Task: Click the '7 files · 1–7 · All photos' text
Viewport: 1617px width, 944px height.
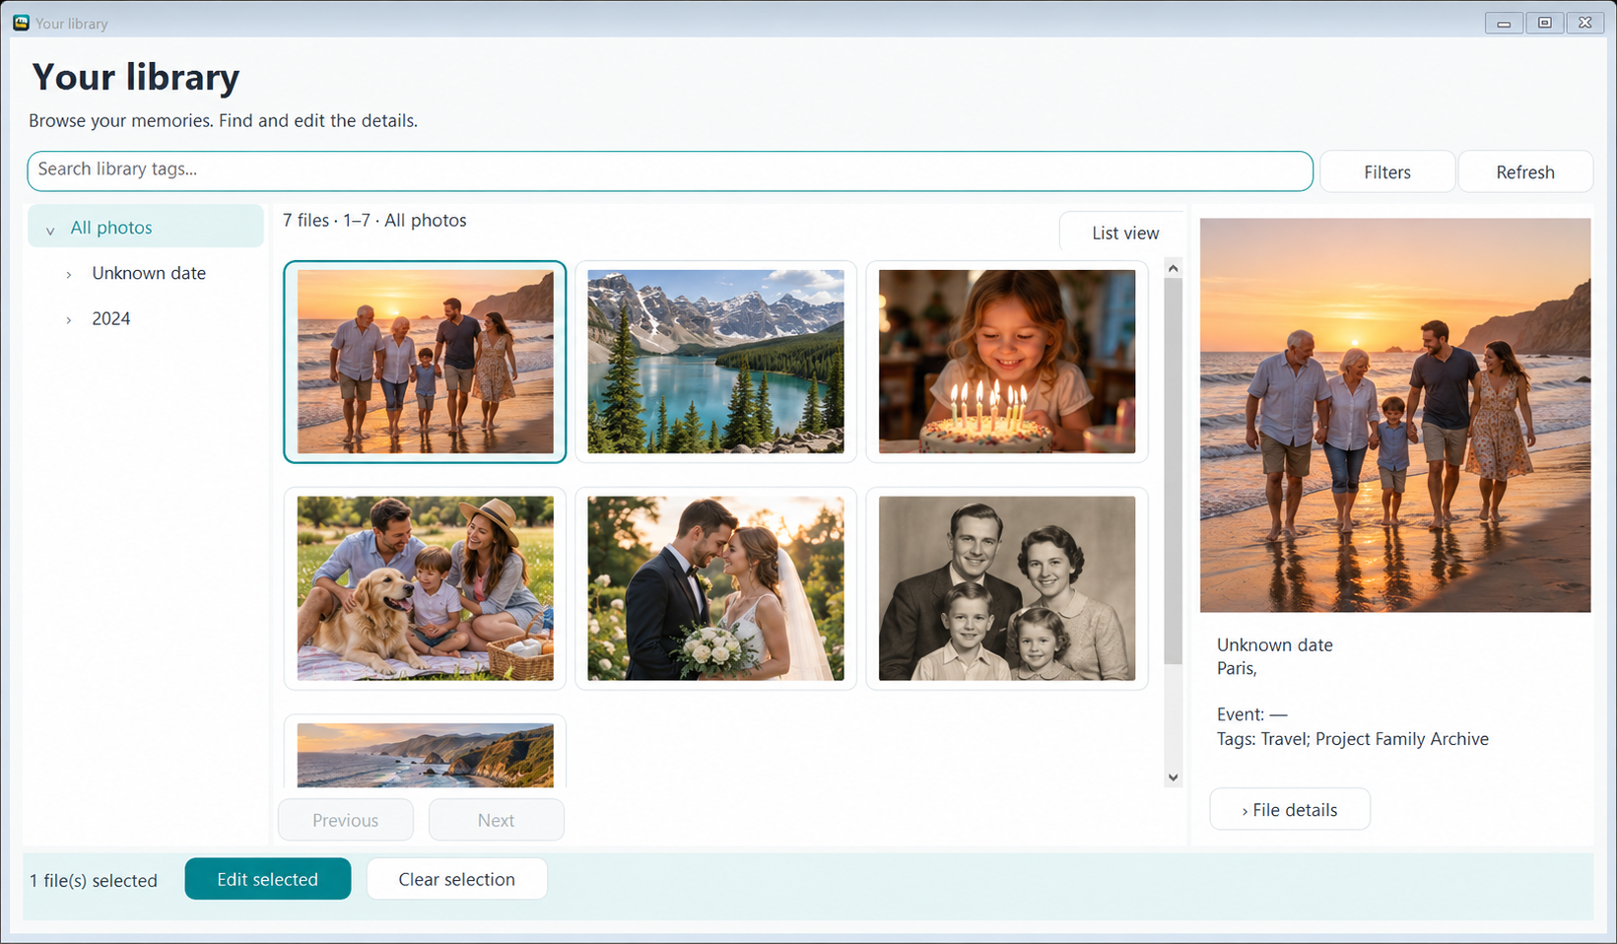Action: click(x=374, y=221)
